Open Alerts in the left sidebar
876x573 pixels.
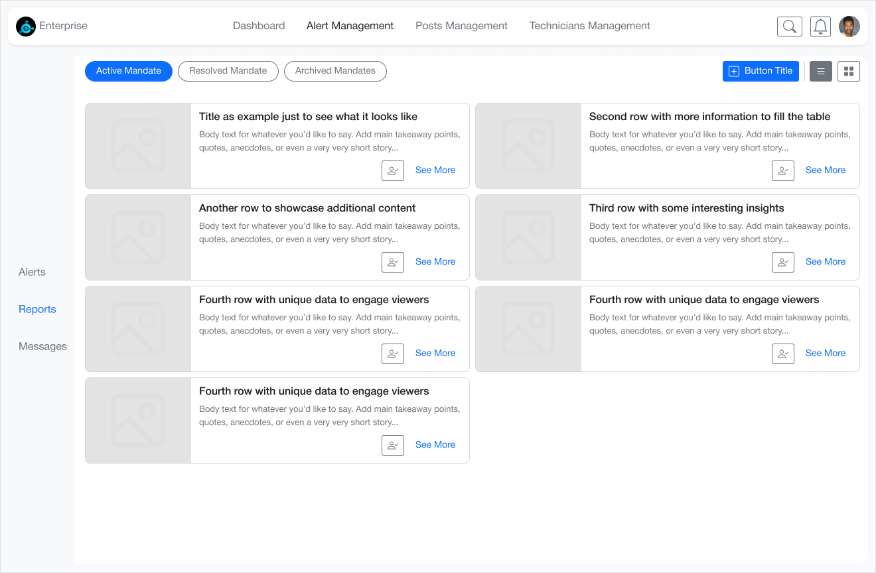[x=32, y=272]
